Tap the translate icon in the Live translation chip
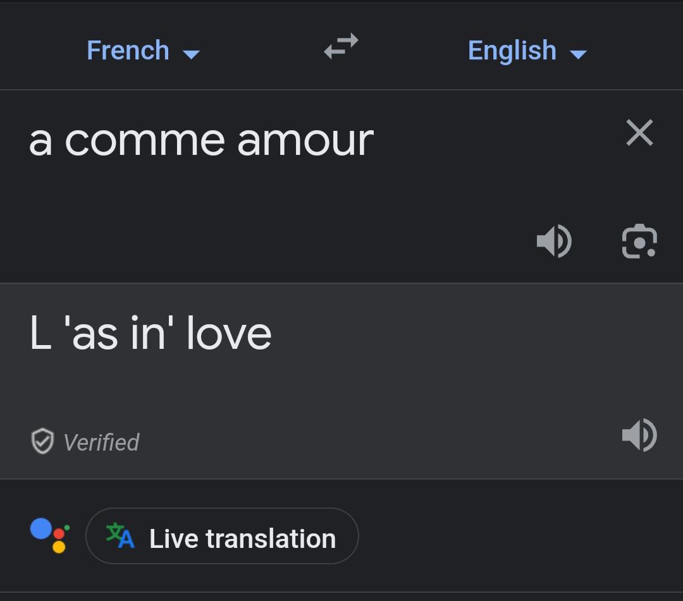This screenshot has height=601, width=683. (120, 536)
